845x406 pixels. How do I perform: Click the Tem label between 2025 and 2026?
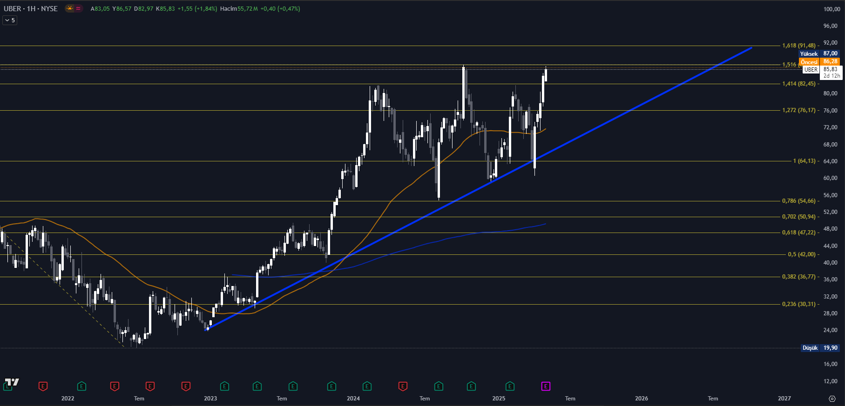point(570,399)
